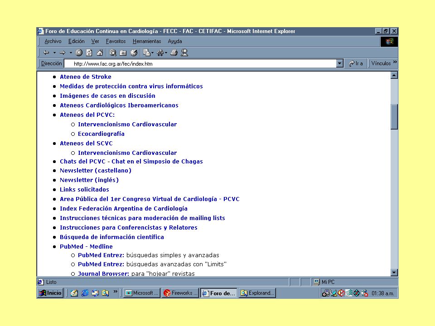This screenshot has width=435, height=326.
Task: Open Newsletter (inglés) link
Action: [89, 180]
